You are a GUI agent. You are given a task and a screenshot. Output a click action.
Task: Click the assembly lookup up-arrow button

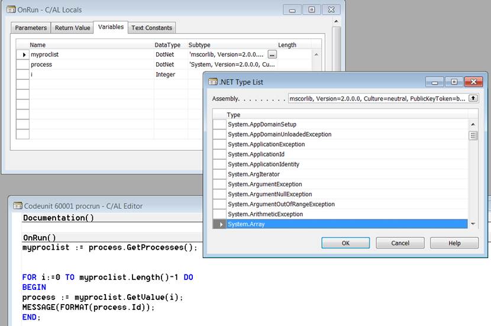point(473,99)
